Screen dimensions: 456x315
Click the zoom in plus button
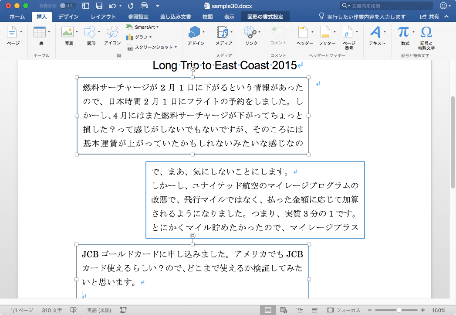tap(423, 310)
